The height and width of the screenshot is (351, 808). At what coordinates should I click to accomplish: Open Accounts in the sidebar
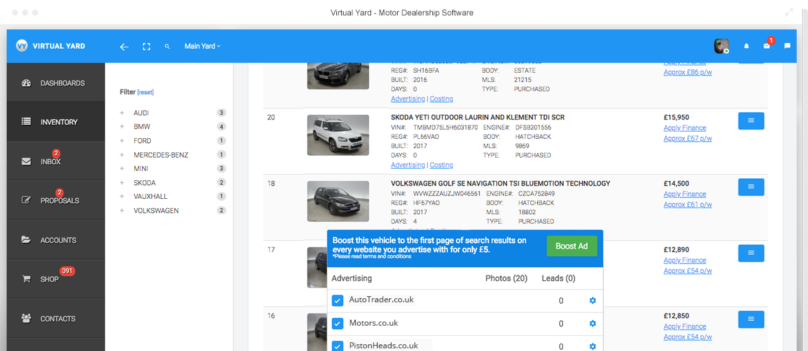click(x=55, y=240)
